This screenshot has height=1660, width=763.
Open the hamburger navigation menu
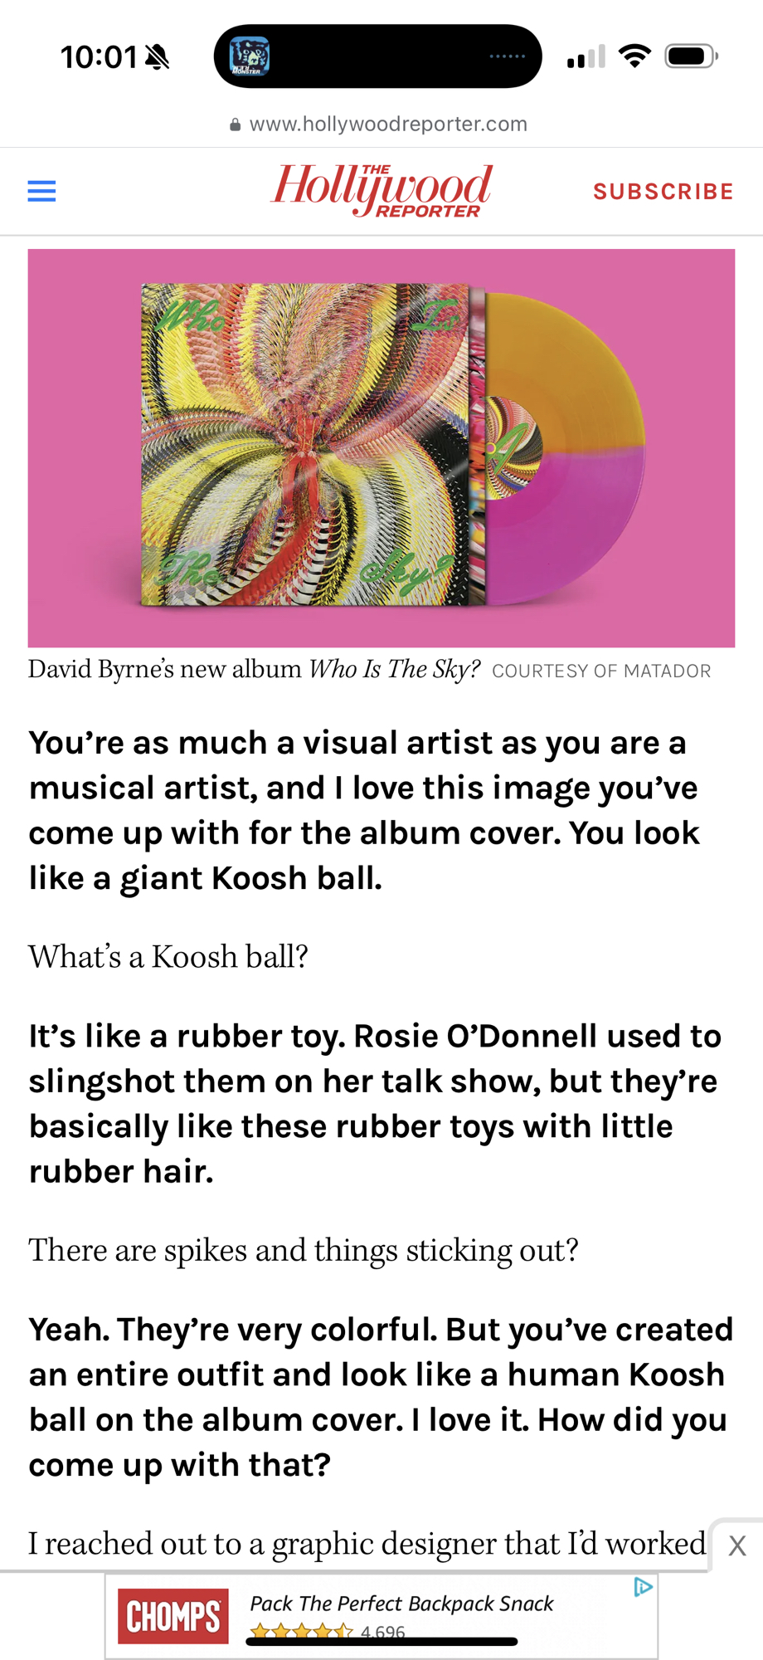click(x=41, y=192)
